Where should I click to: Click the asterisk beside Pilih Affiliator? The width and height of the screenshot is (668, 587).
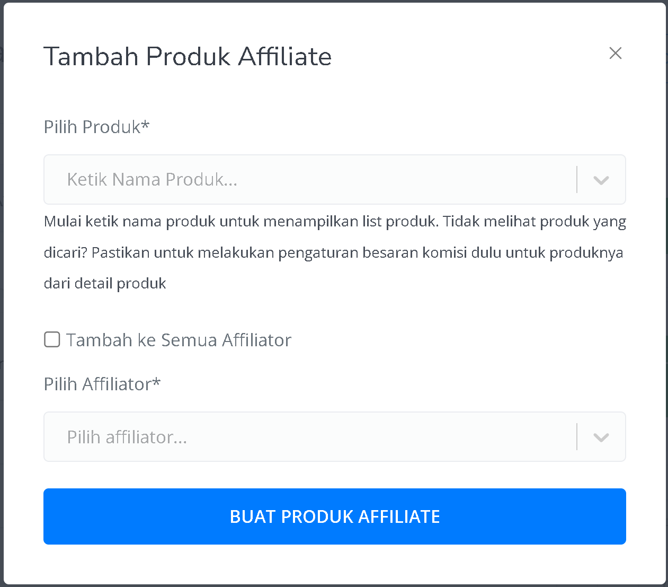coord(156,381)
